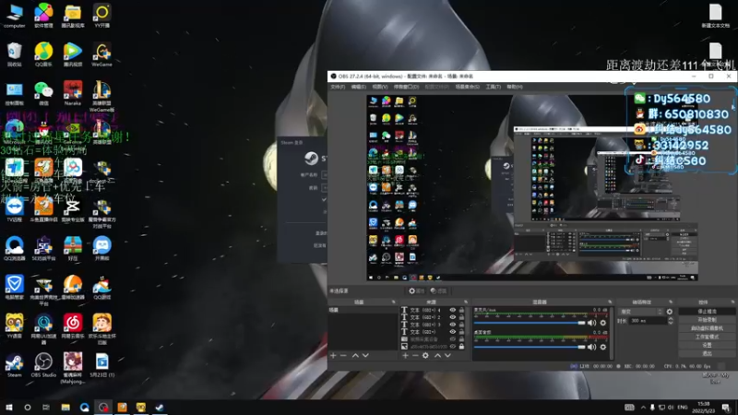Screen dimensions: 738x415
Task: Open the 5月23日 video file
Action: click(x=101, y=365)
